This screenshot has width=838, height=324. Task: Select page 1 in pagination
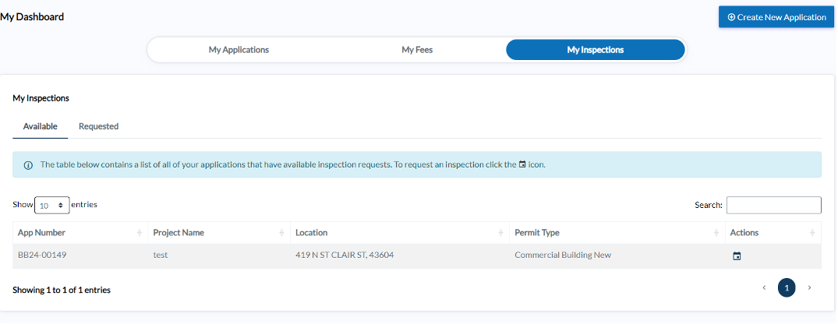(787, 288)
